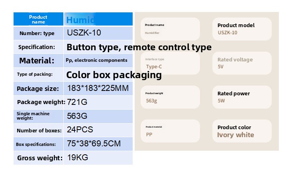
Task: Select the Gross weight 19KG cell
Action: click(78, 157)
